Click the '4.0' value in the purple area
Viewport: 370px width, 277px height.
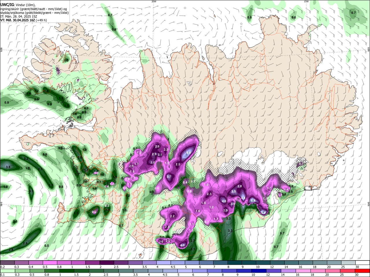tap(224, 201)
